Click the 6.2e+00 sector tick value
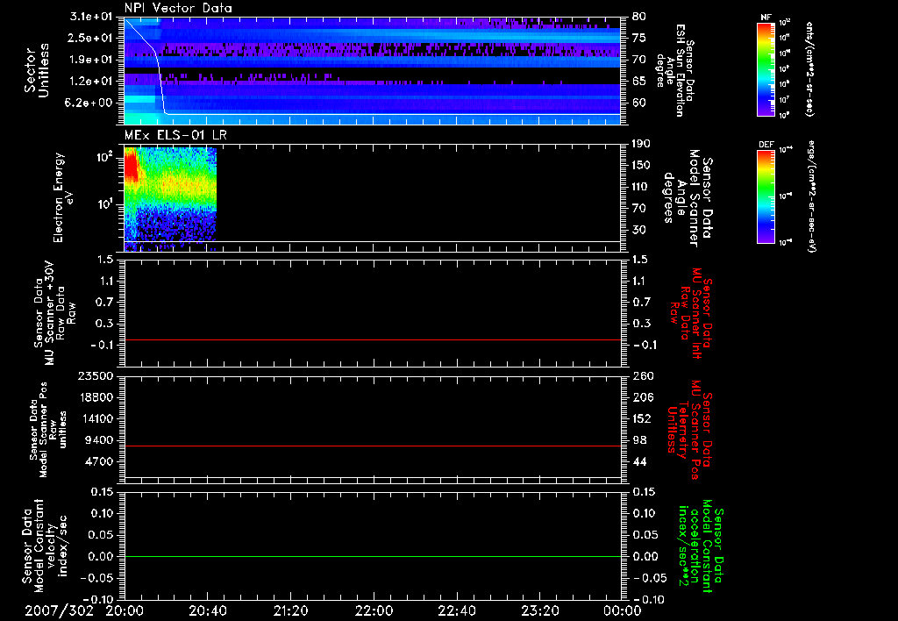 coord(90,103)
